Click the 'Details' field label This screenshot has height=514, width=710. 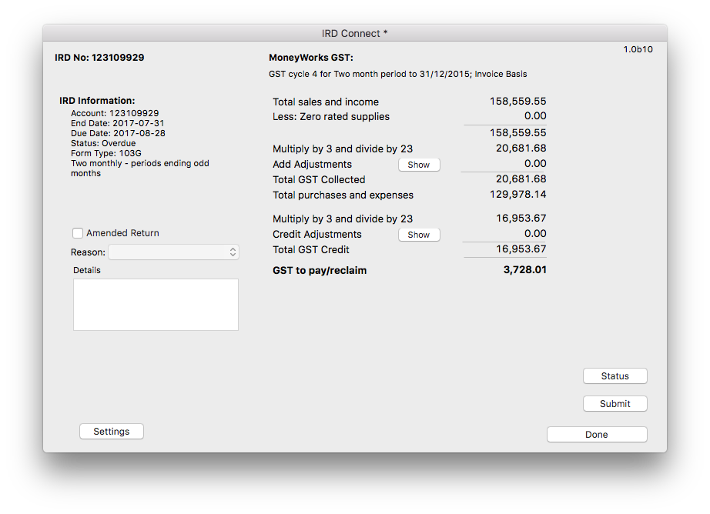87,270
